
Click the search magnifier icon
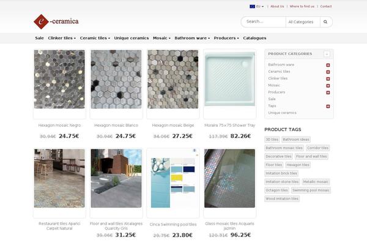[x=325, y=22]
